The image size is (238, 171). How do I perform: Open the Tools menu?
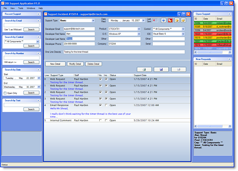[21, 8]
